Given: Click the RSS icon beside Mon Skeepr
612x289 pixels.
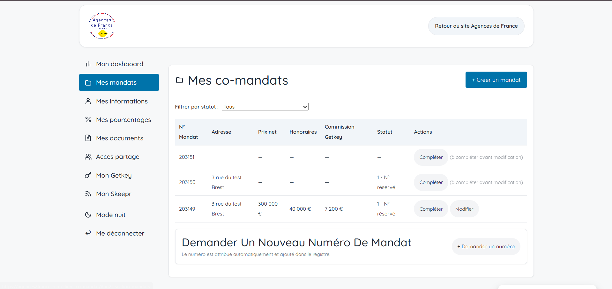Looking at the screenshot, I should 88,194.
